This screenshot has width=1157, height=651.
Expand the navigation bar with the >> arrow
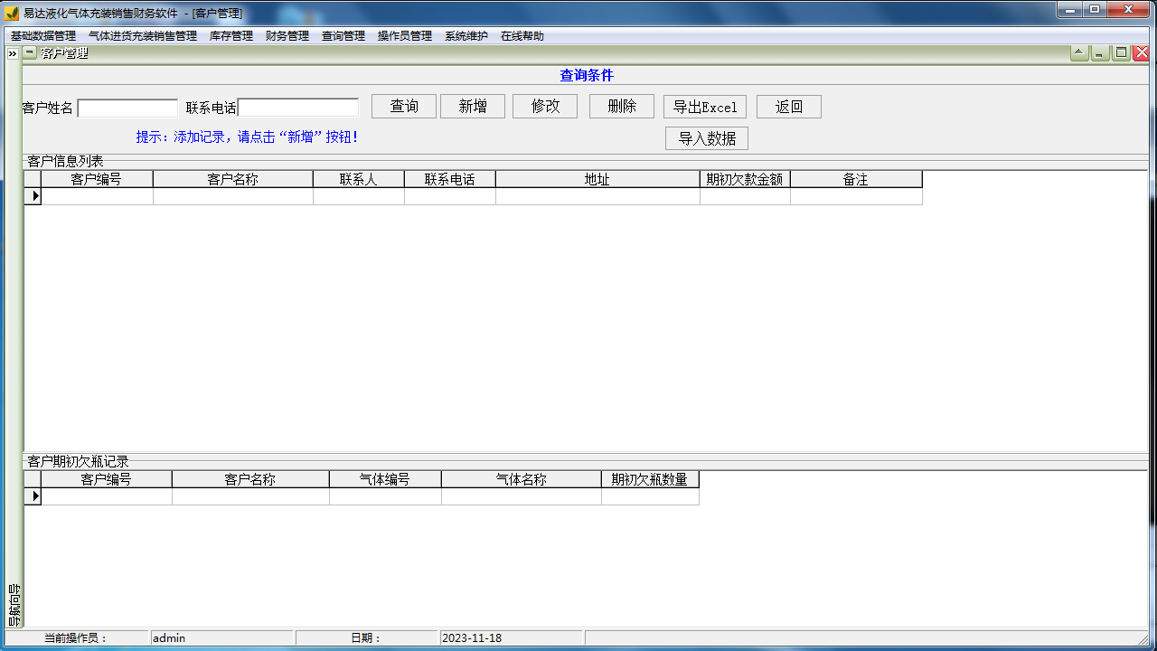click(x=13, y=54)
